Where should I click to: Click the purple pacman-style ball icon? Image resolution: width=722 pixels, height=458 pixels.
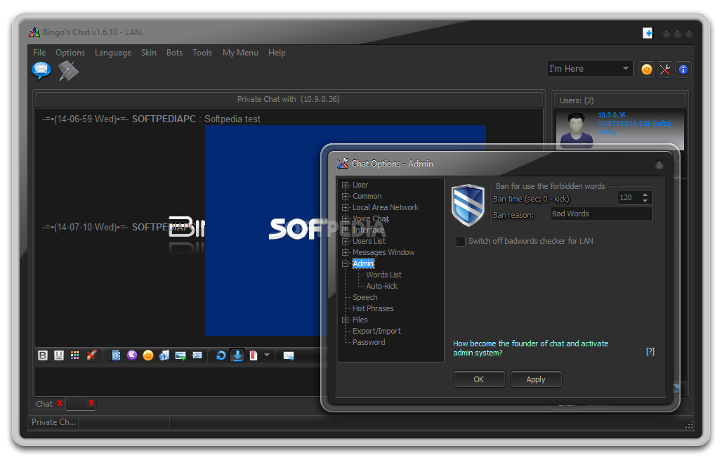[132, 355]
